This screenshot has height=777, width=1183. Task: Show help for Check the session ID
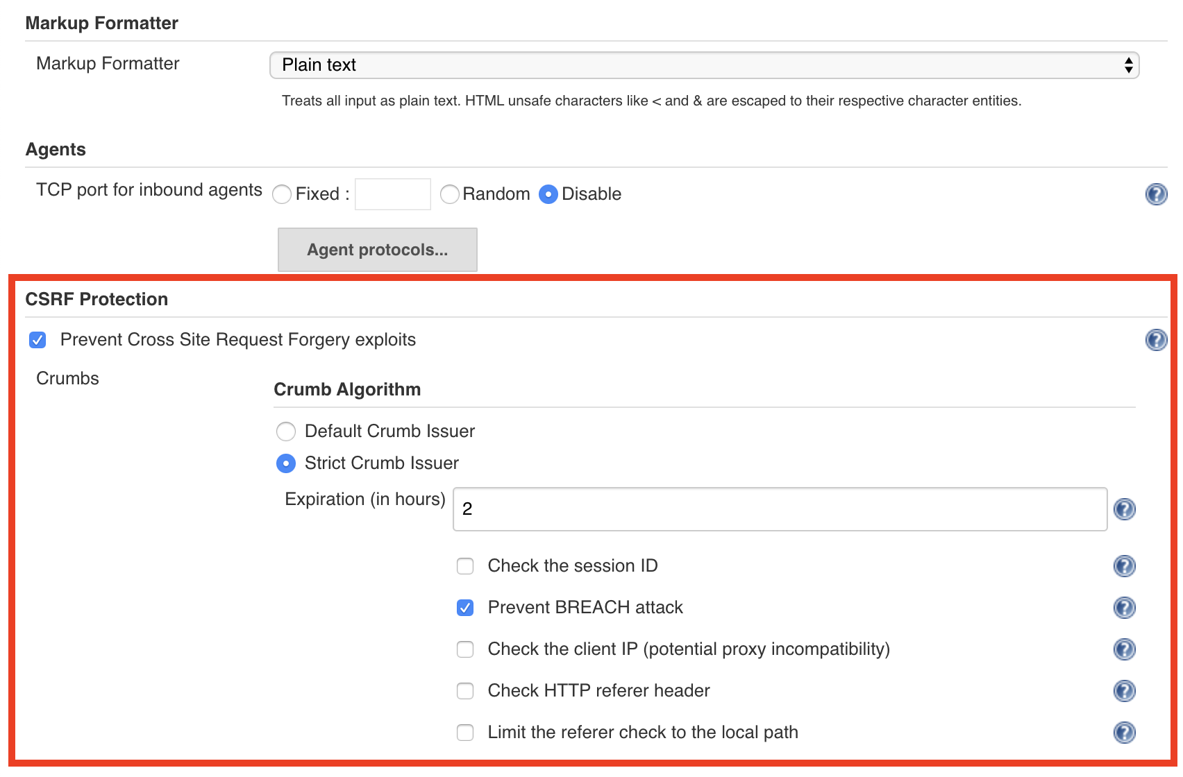[x=1124, y=566]
